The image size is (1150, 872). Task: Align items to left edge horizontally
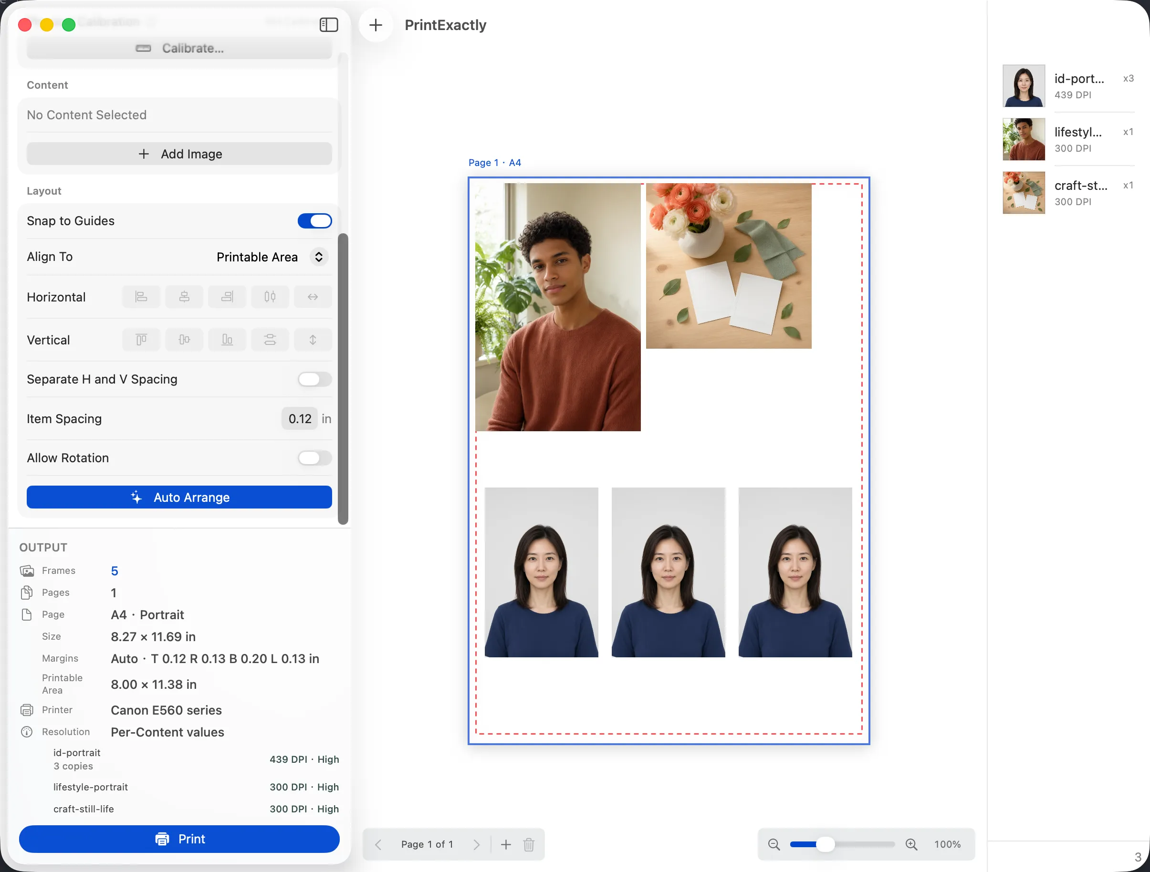click(x=141, y=297)
